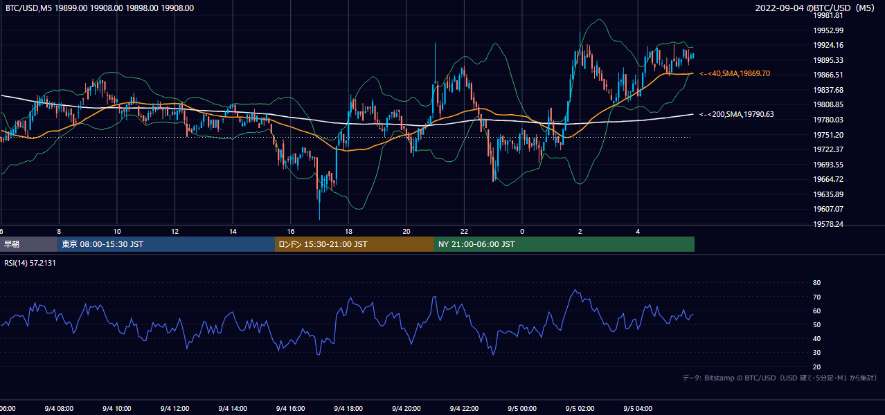
Task: Click the <-<200,SMA,19790.63 label
Action: pos(736,114)
